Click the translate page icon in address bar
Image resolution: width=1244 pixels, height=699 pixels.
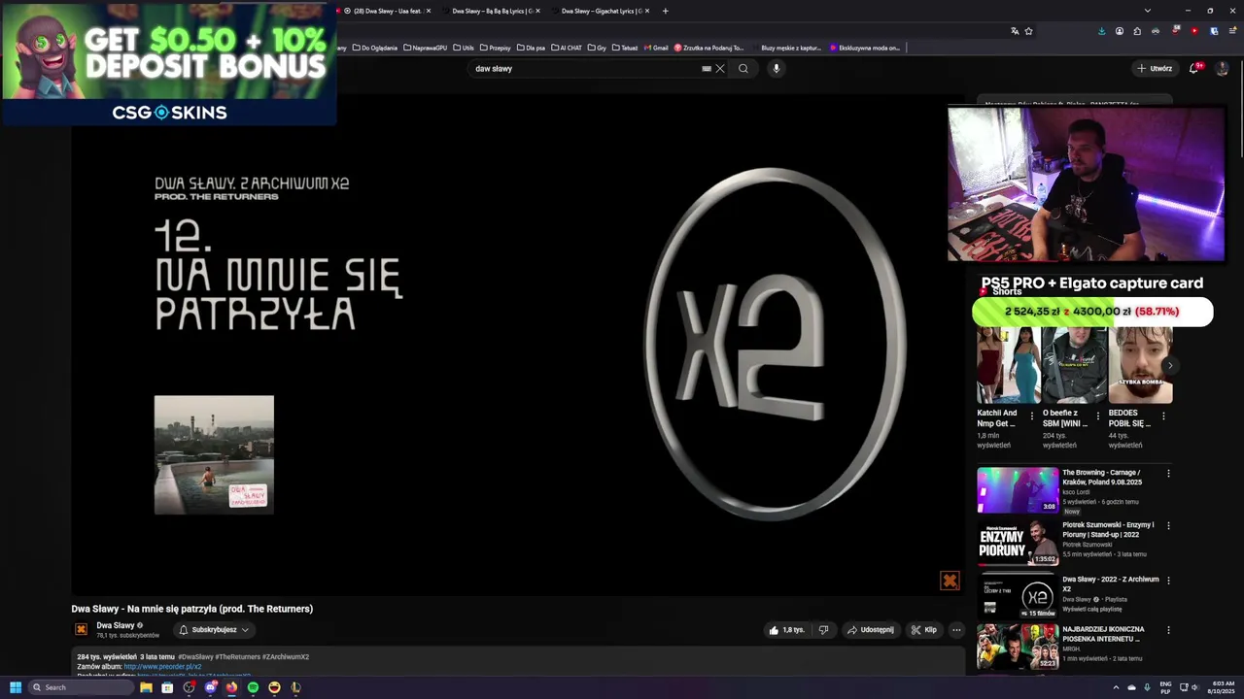coord(1015,31)
